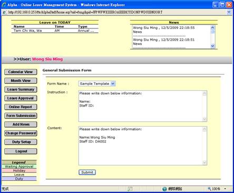Click the user name Wong Siu Ming
The height and width of the screenshot is (193, 234).
[x=47, y=59]
